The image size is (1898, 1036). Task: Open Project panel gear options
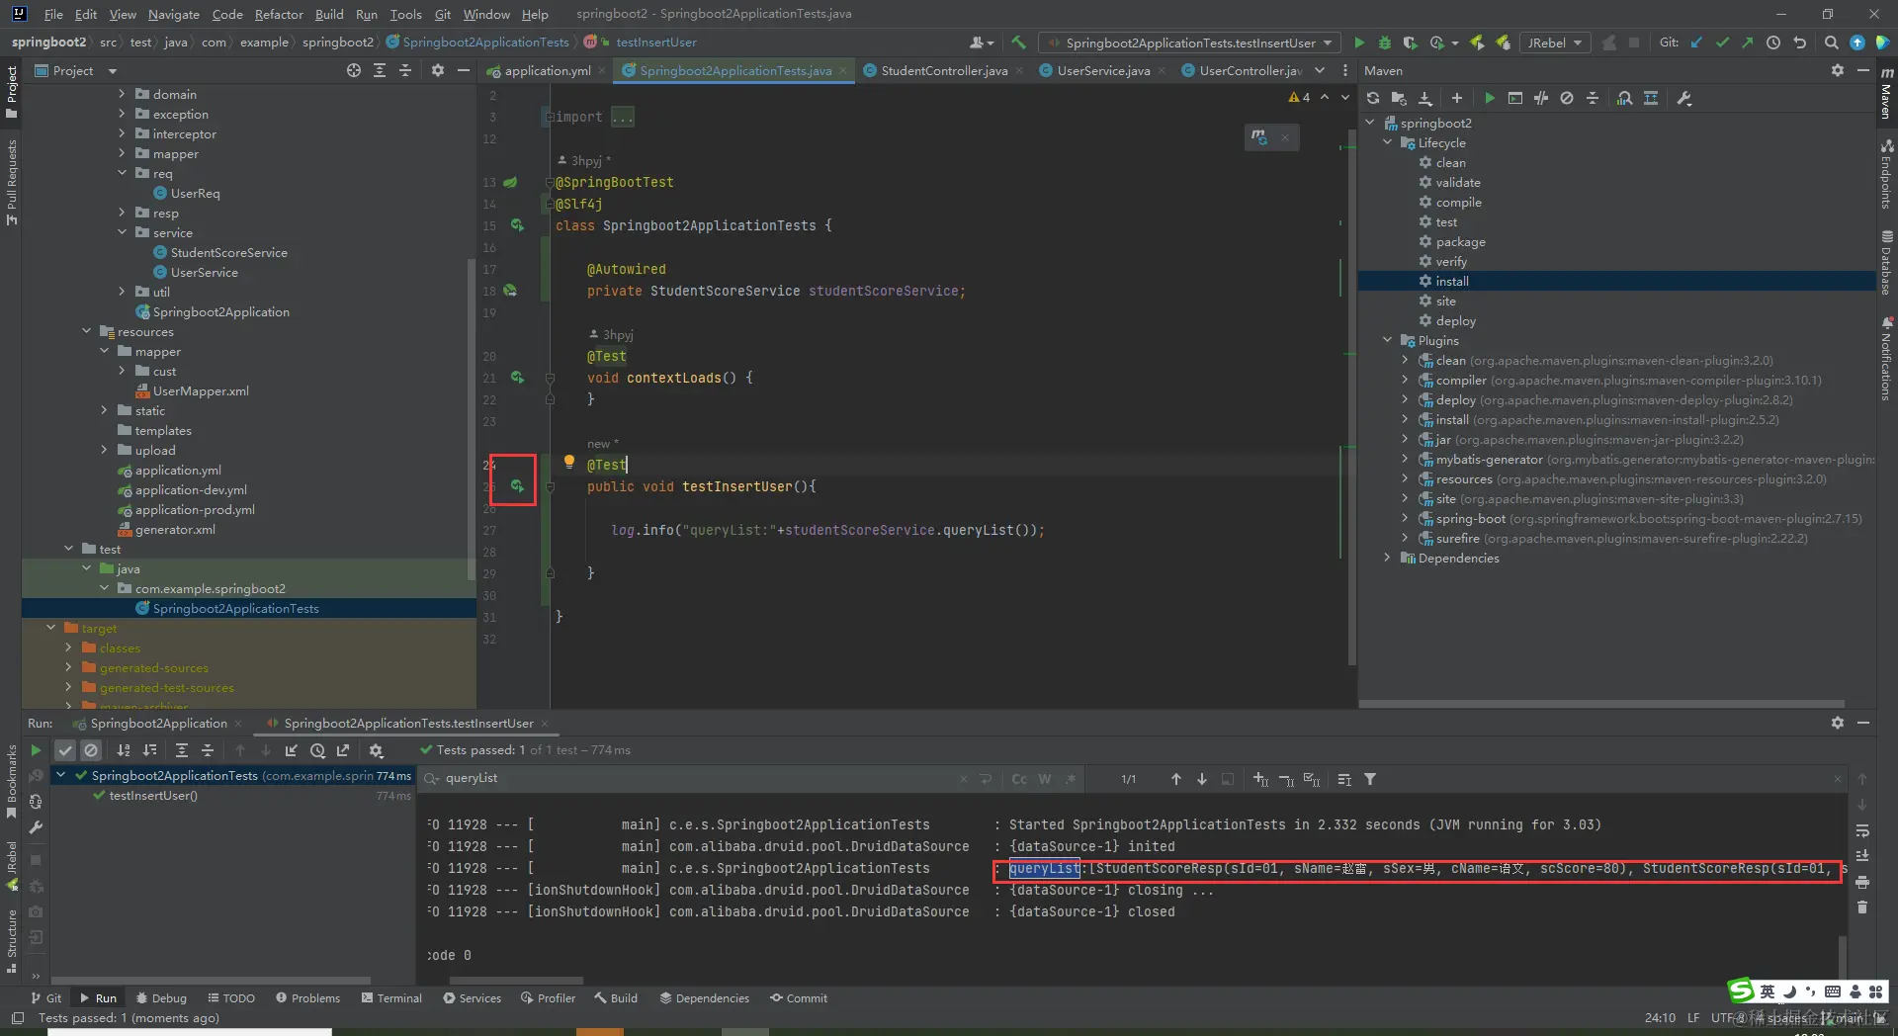[438, 70]
